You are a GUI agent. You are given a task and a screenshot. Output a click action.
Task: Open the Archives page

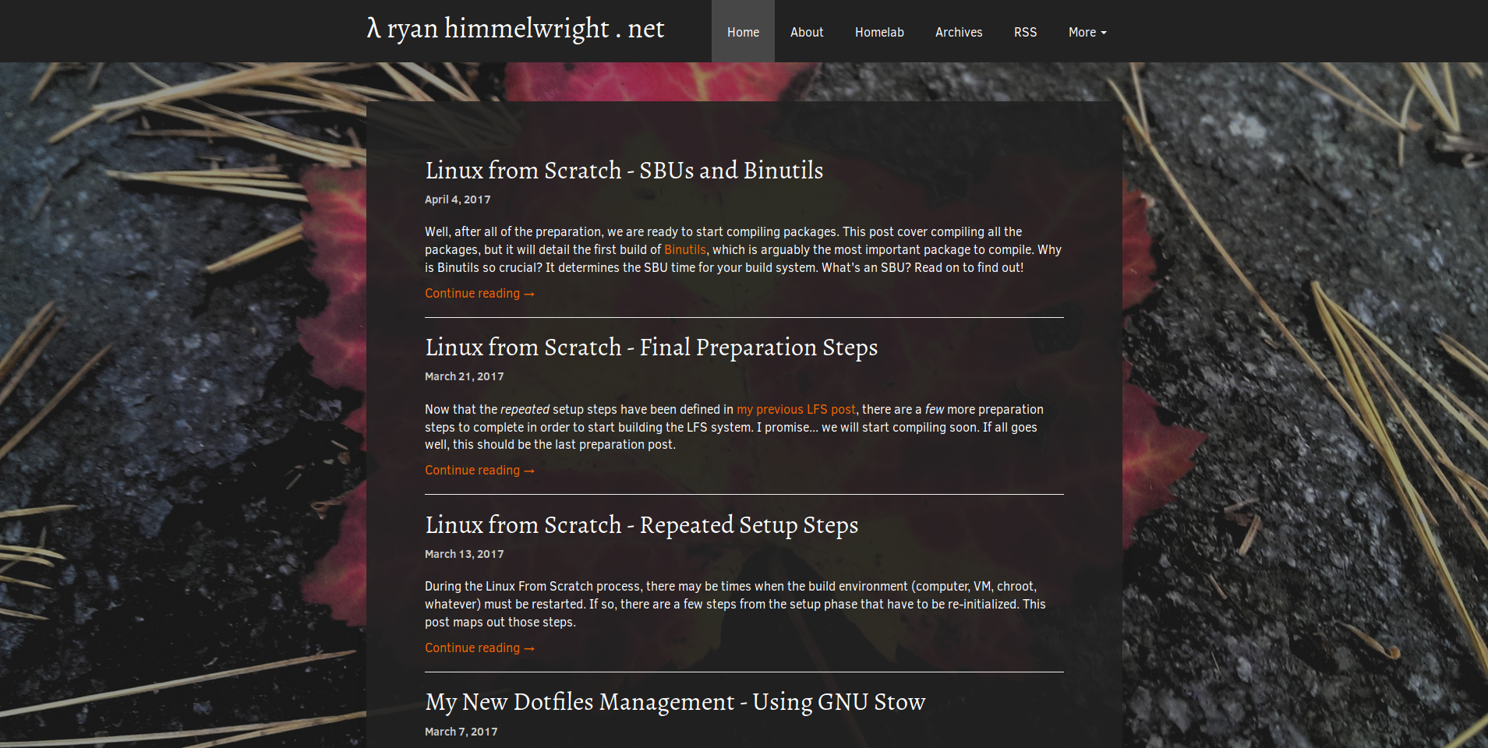click(958, 32)
